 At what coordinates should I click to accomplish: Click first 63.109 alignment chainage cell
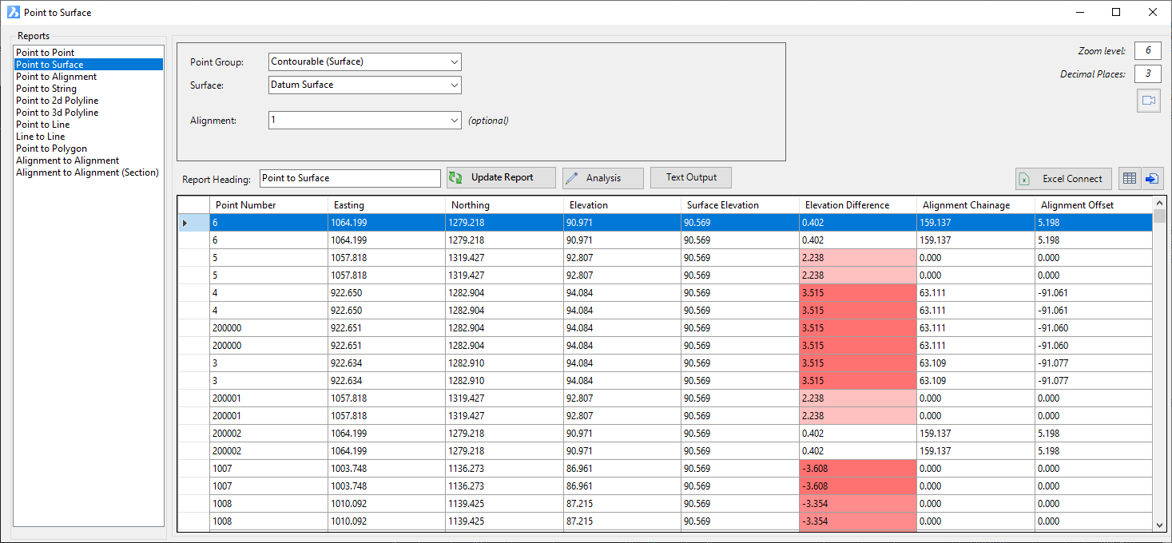pyautogui.click(x=975, y=363)
